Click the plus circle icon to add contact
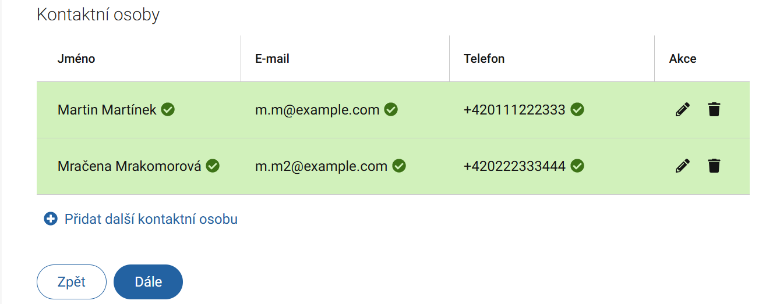The height and width of the screenshot is (304, 780). (51, 219)
